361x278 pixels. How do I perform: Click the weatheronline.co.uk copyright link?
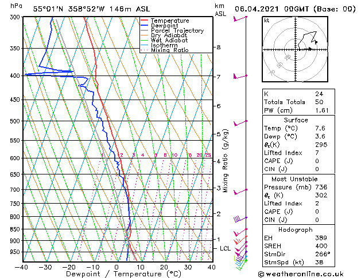[301, 274]
